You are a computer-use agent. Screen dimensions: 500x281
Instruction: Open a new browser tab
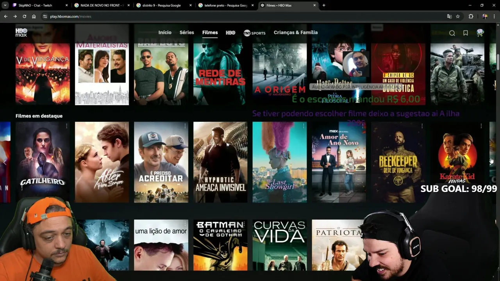(324, 5)
